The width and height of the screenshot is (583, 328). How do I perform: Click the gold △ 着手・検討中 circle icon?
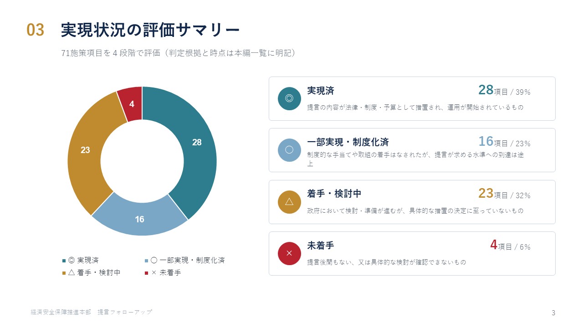(x=289, y=202)
